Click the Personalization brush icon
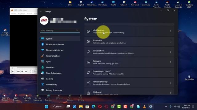This screenshot has height=110, width=197. (42, 56)
